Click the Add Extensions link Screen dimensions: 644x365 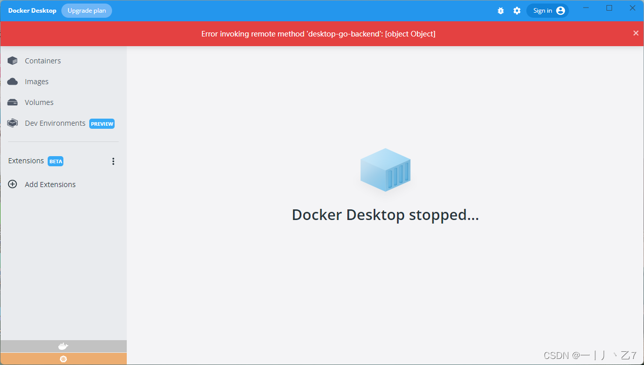(50, 185)
